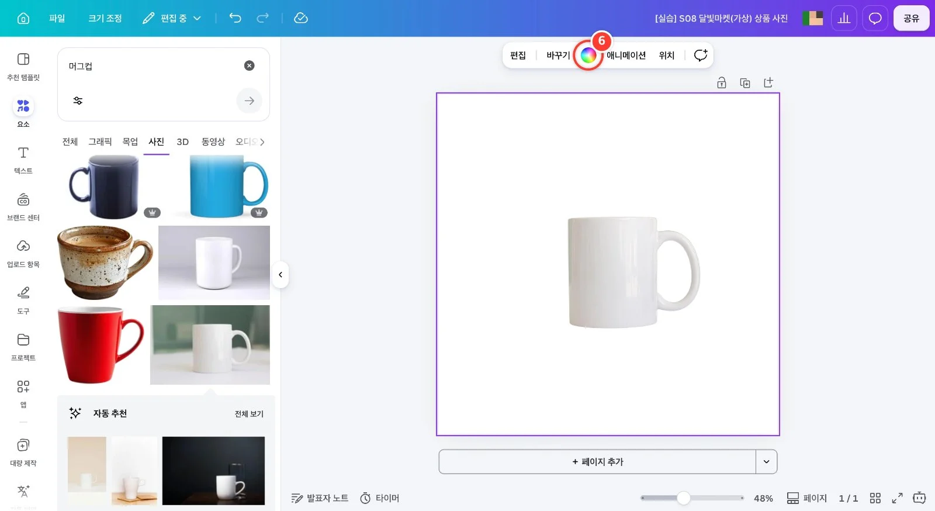
Task: Collapse the side panel with the arrow
Action: (x=280, y=274)
